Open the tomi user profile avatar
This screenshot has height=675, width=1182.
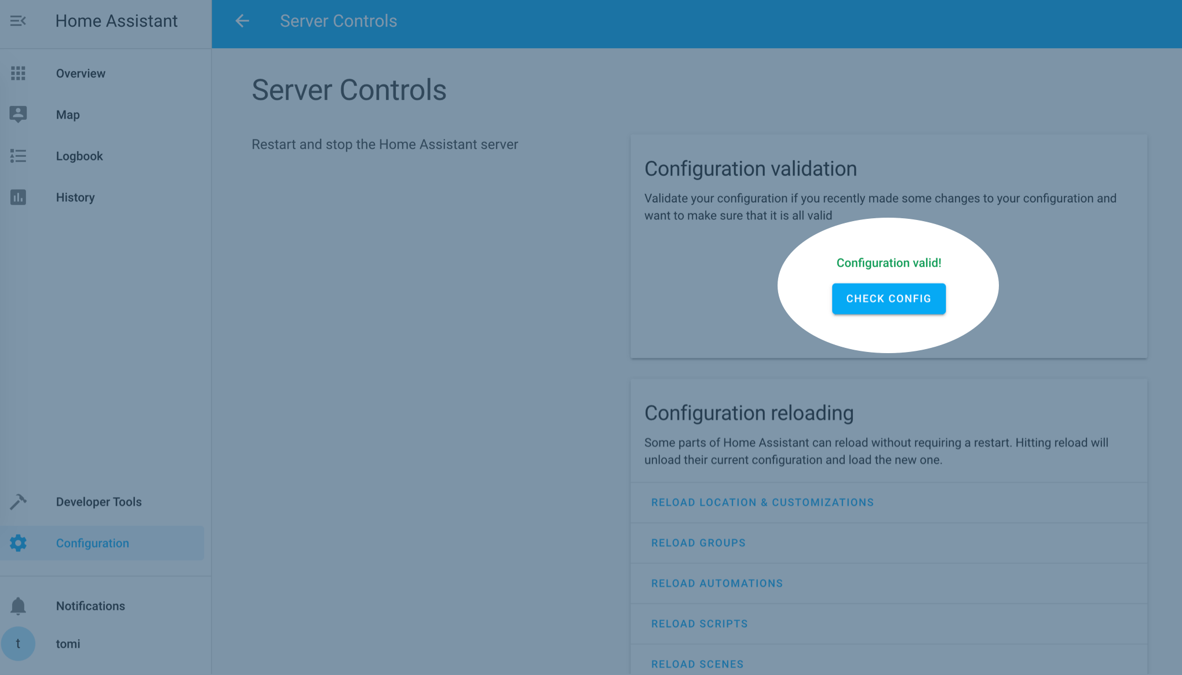[x=19, y=643]
